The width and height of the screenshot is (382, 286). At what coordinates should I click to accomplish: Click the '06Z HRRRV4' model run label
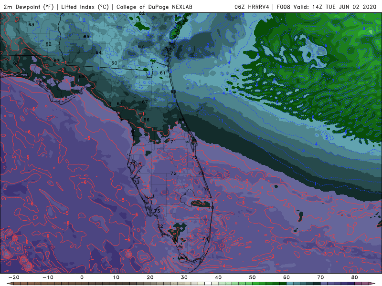[x=252, y=7]
